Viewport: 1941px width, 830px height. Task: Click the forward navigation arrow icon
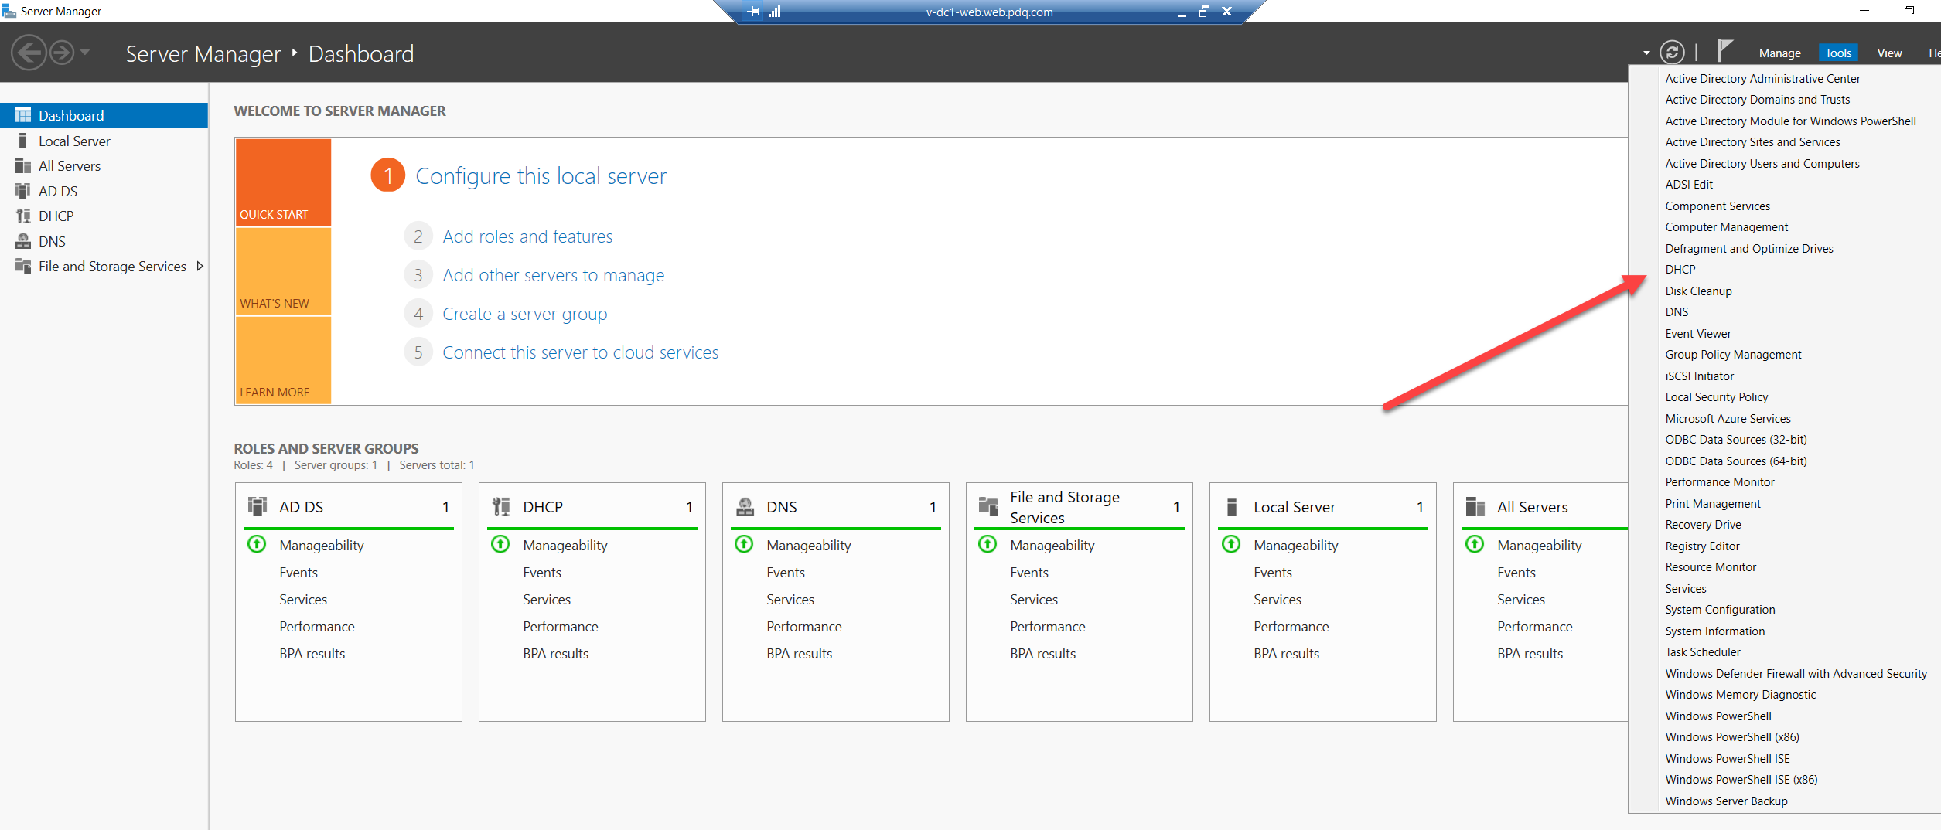(62, 53)
